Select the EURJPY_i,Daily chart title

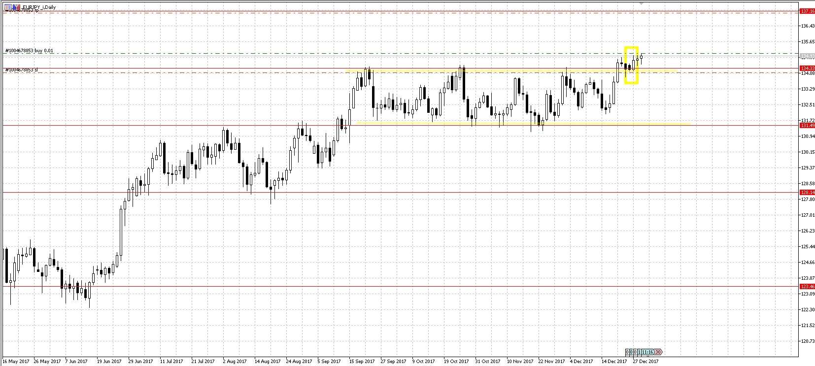coord(39,7)
